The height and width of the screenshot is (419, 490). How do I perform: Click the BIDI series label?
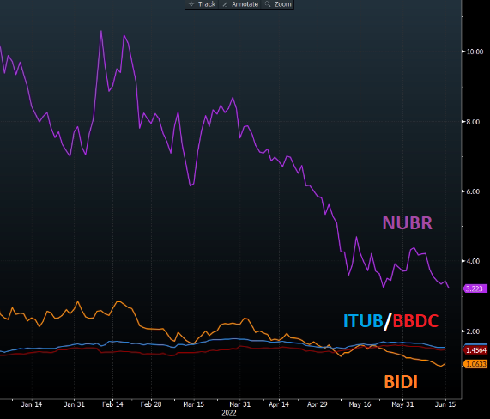point(401,382)
